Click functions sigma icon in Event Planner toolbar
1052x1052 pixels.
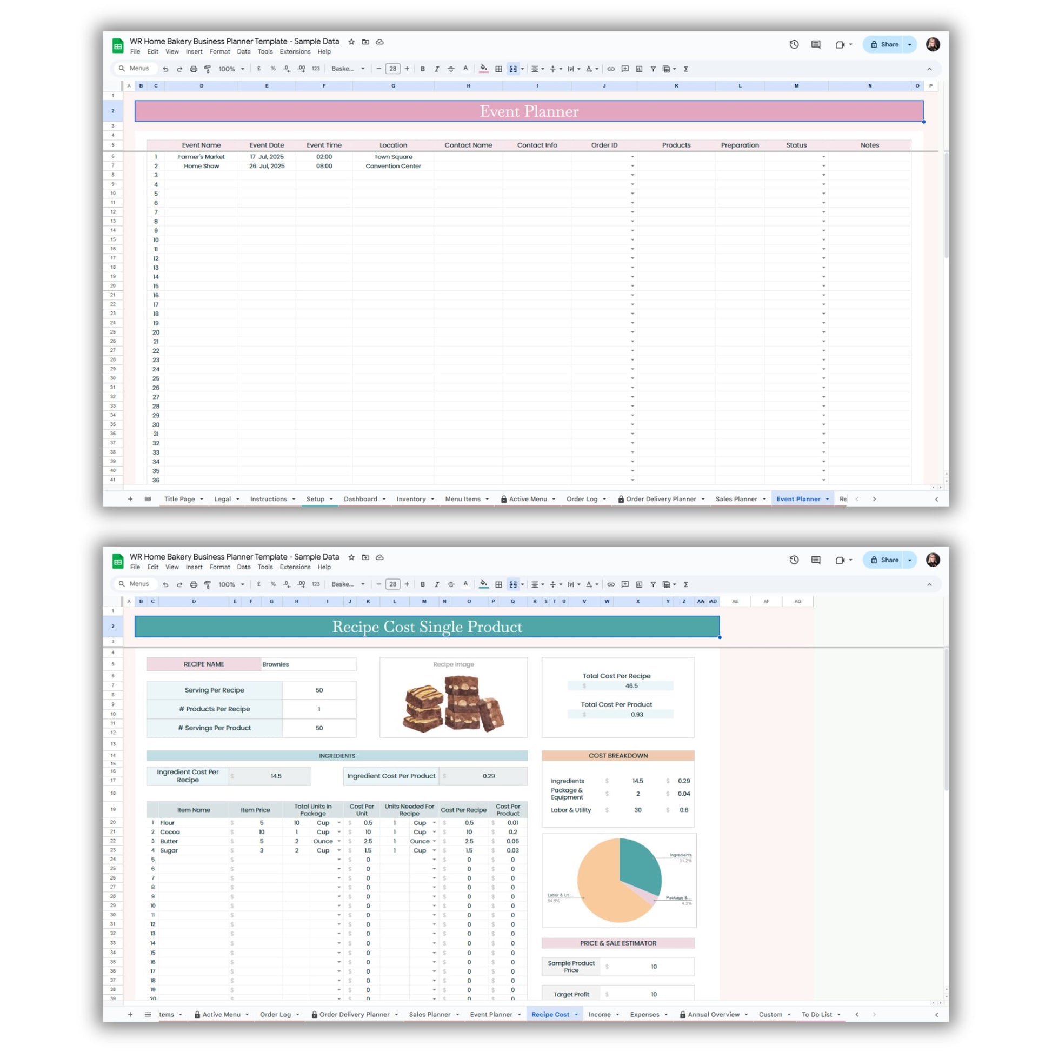[685, 69]
